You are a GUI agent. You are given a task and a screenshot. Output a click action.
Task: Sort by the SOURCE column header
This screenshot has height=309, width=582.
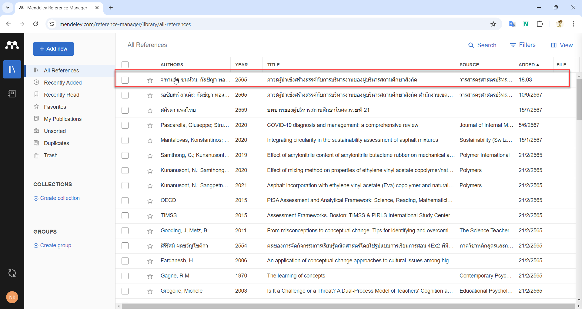pyautogui.click(x=469, y=65)
